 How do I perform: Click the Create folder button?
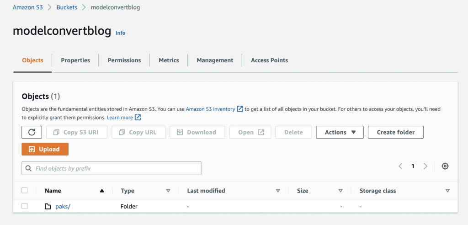point(395,132)
